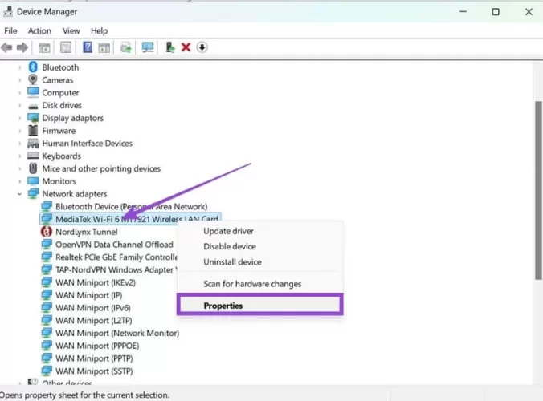Viewport: 543px width, 401px height.
Task: Select Realtek PCIe GbE Family Controller
Action: click(x=115, y=257)
